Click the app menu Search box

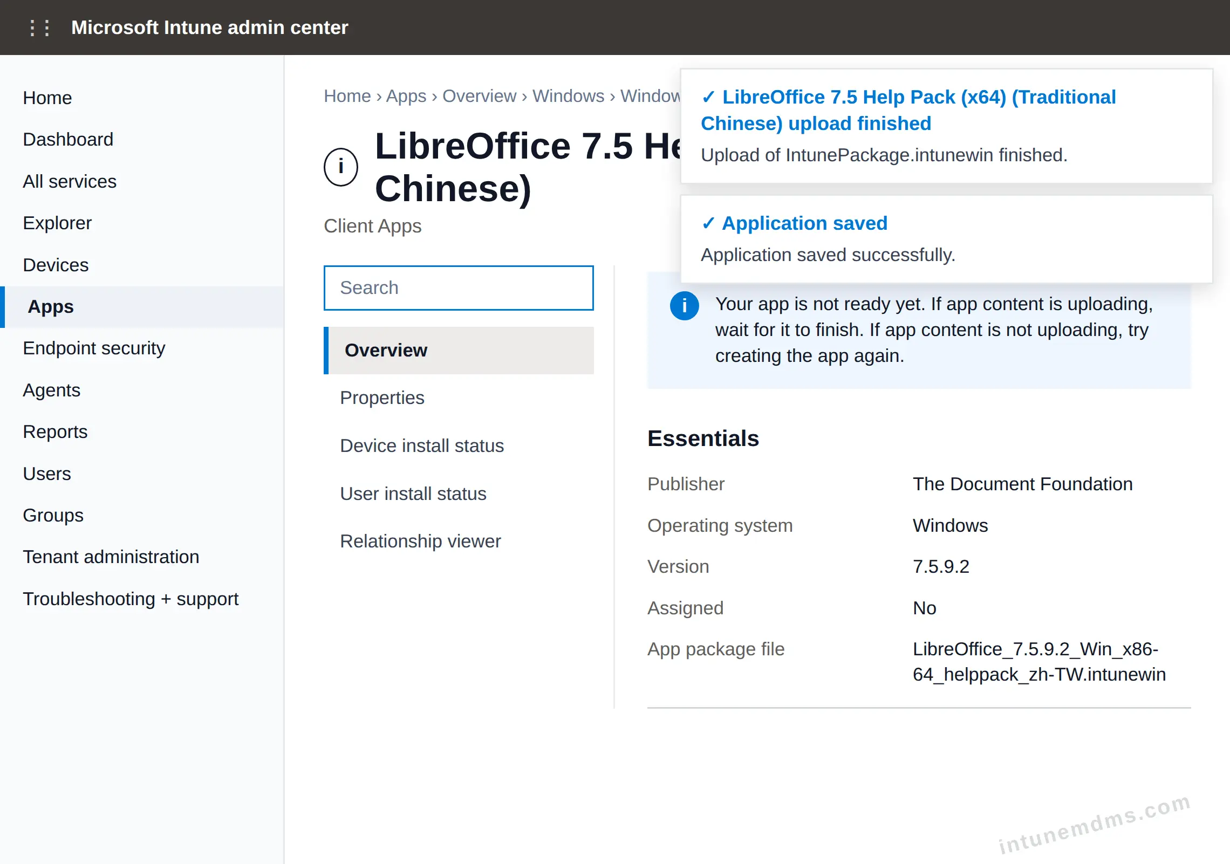point(459,288)
